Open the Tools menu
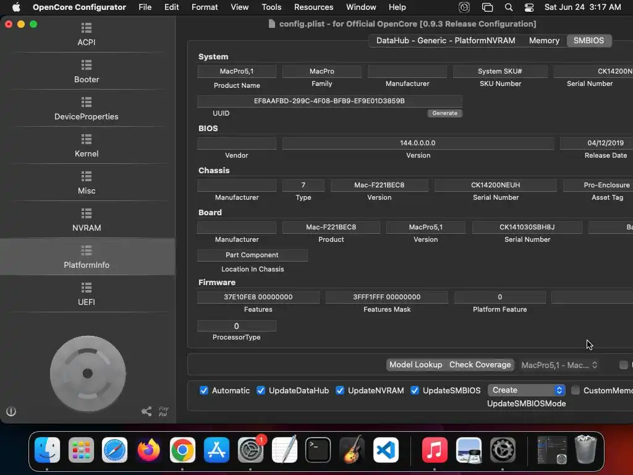 pyautogui.click(x=271, y=7)
